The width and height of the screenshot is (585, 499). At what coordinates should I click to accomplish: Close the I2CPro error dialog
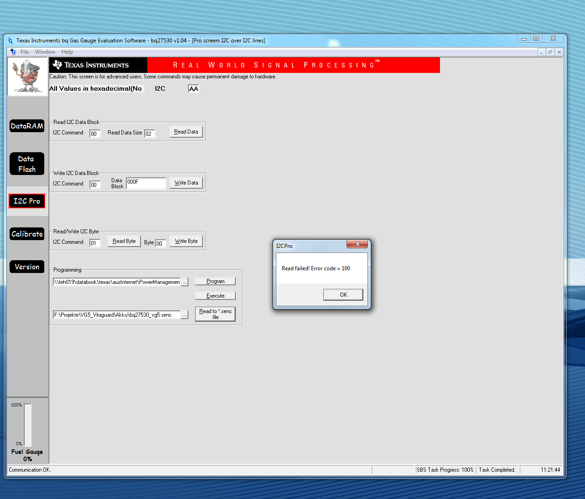coord(357,244)
